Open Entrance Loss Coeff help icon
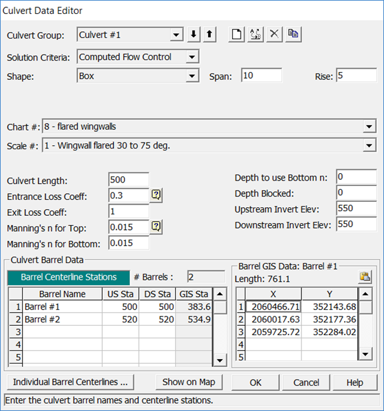Image resolution: width=384 pixels, height=411 pixels. (x=156, y=195)
